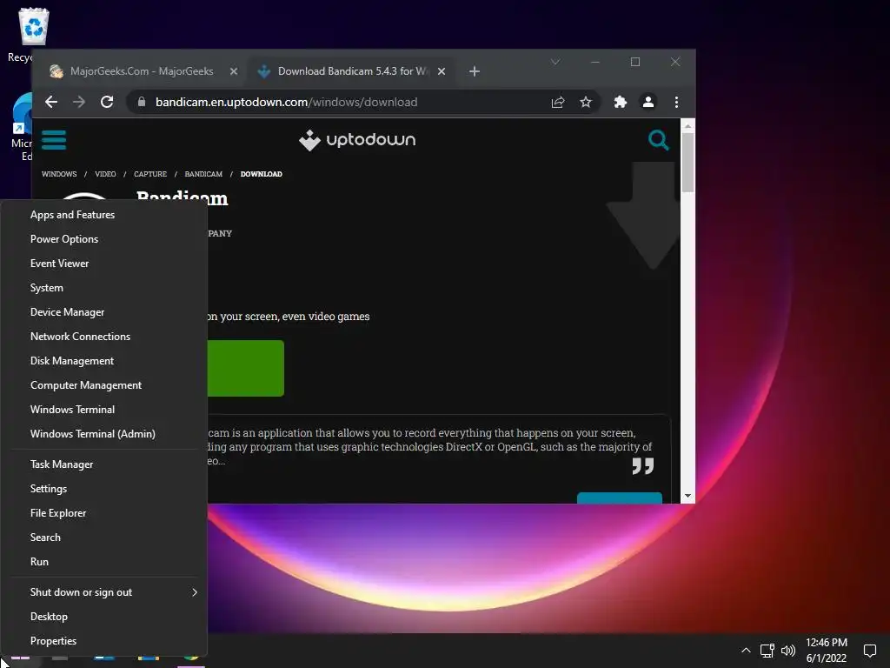Screen dimensions: 890x668
Task: Open Apps and Features from the menu
Action: click(104, 215)
